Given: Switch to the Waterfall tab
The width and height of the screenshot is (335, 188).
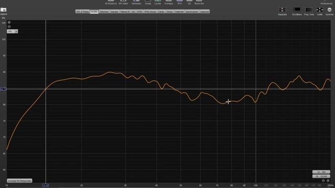Looking at the screenshot, I should pyautogui.click(x=179, y=11).
